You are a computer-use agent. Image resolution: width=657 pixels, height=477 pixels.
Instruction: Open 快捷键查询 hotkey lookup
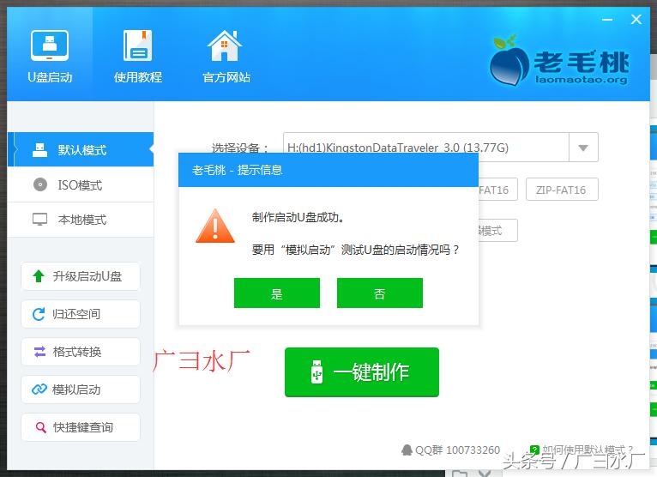pyautogui.click(x=81, y=427)
